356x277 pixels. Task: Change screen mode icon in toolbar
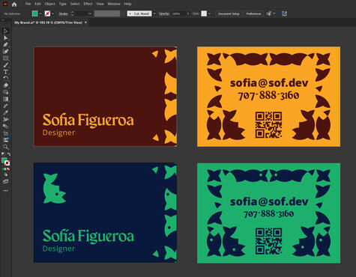5,181
